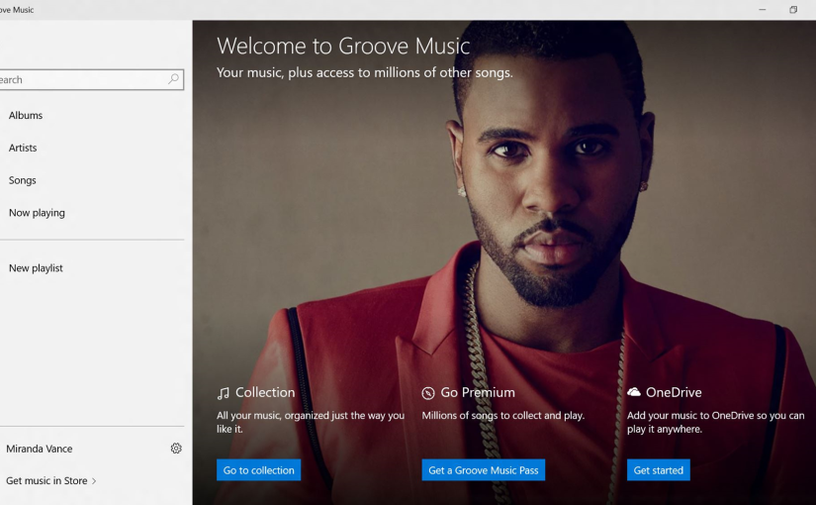Expand the chevron beside Get music in Store
This screenshot has width=816, height=505.
(94, 481)
